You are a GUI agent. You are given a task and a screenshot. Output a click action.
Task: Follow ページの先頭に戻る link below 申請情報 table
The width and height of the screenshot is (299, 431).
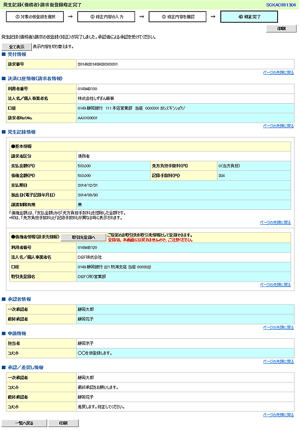coord(279,361)
